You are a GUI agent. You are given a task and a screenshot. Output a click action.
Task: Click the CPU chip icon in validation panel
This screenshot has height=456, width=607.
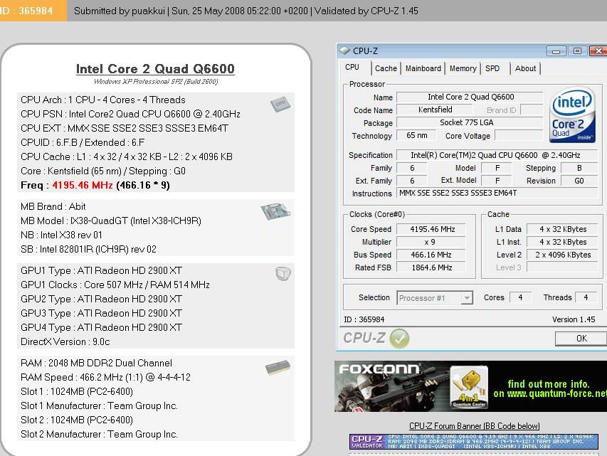pos(280,104)
